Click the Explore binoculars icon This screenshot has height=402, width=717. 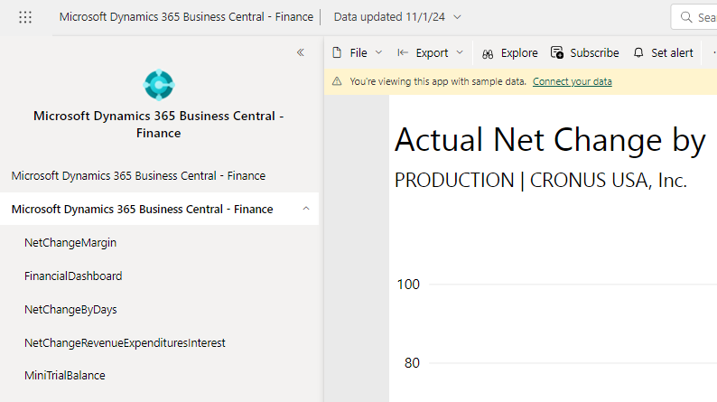tap(488, 53)
